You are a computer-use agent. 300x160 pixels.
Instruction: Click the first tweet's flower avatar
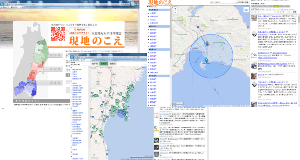pyautogui.click(x=254, y=18)
